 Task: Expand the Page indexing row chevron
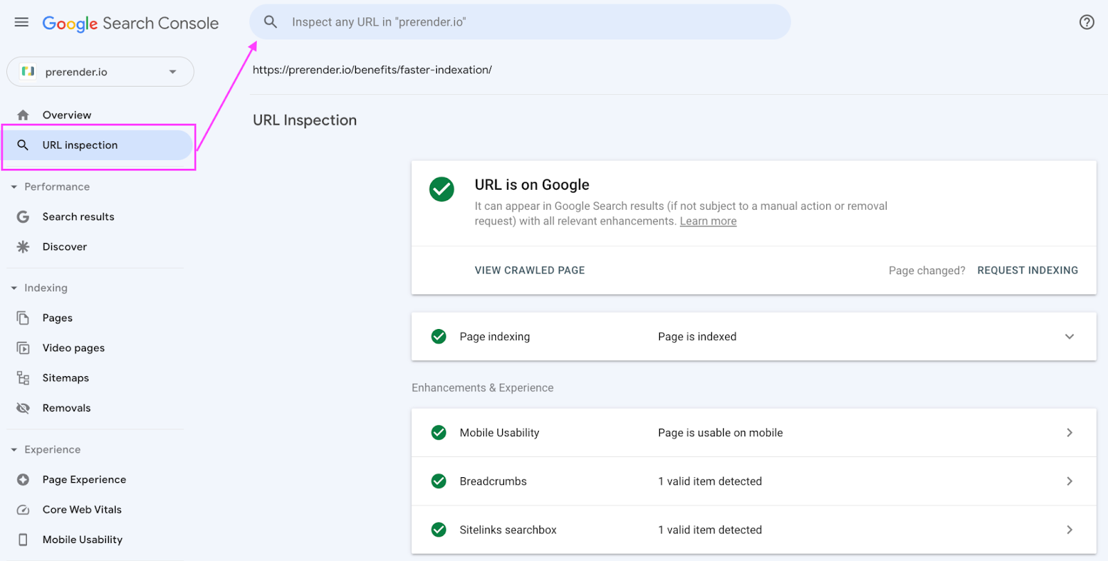point(1069,337)
